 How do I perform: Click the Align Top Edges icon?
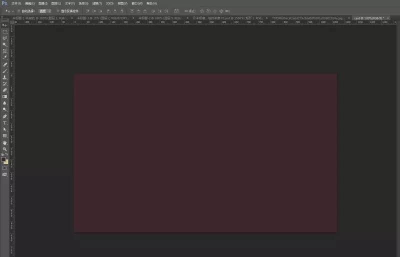[88, 11]
